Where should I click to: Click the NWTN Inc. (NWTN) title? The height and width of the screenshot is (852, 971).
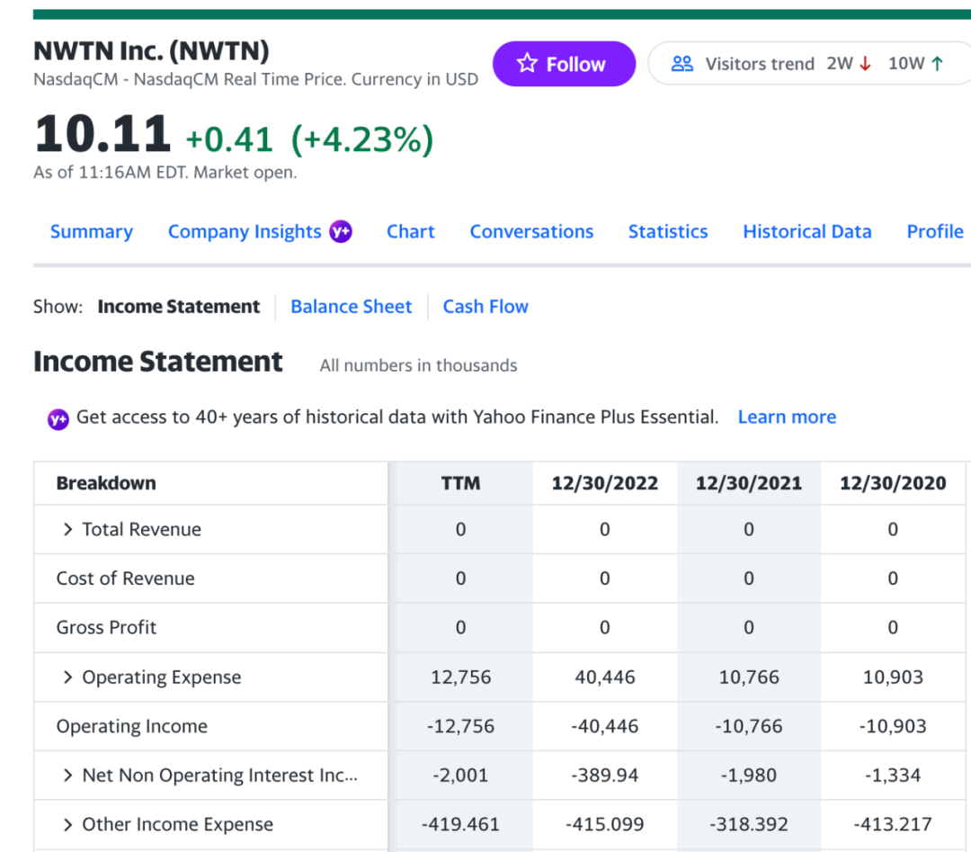pyautogui.click(x=151, y=50)
